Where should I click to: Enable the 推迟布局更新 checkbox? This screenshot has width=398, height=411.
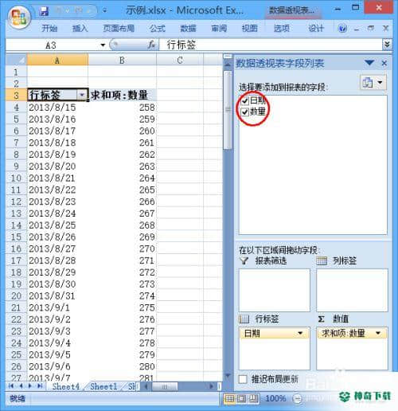[243, 379]
